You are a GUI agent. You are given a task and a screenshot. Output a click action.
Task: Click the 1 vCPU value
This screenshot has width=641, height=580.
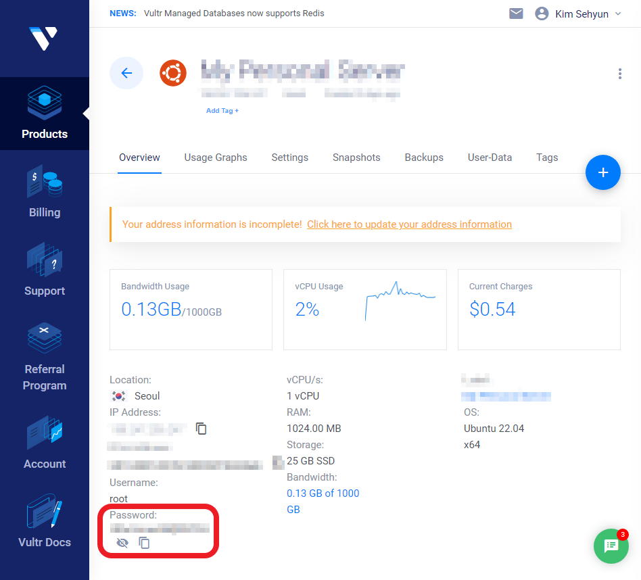(303, 395)
